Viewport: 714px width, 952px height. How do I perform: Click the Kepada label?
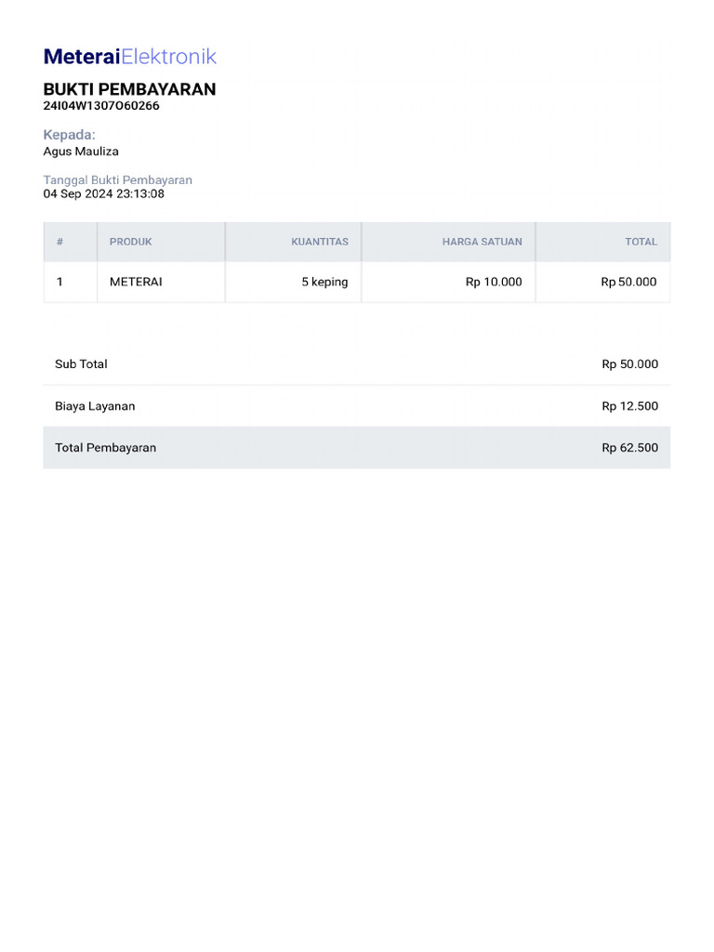coord(69,135)
